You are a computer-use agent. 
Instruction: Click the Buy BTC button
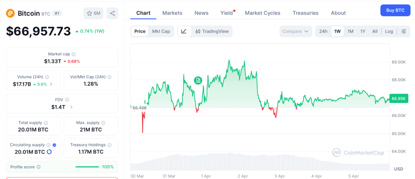click(x=395, y=10)
